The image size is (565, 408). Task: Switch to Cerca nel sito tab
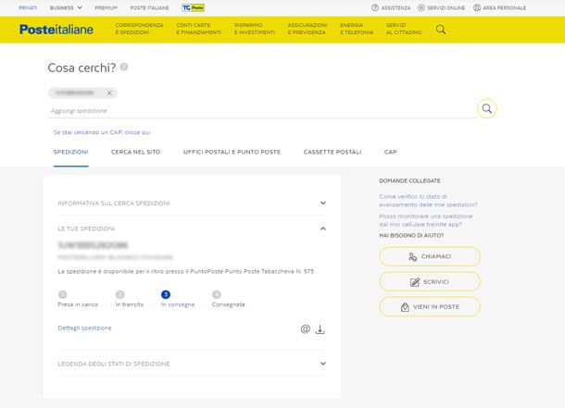click(136, 152)
